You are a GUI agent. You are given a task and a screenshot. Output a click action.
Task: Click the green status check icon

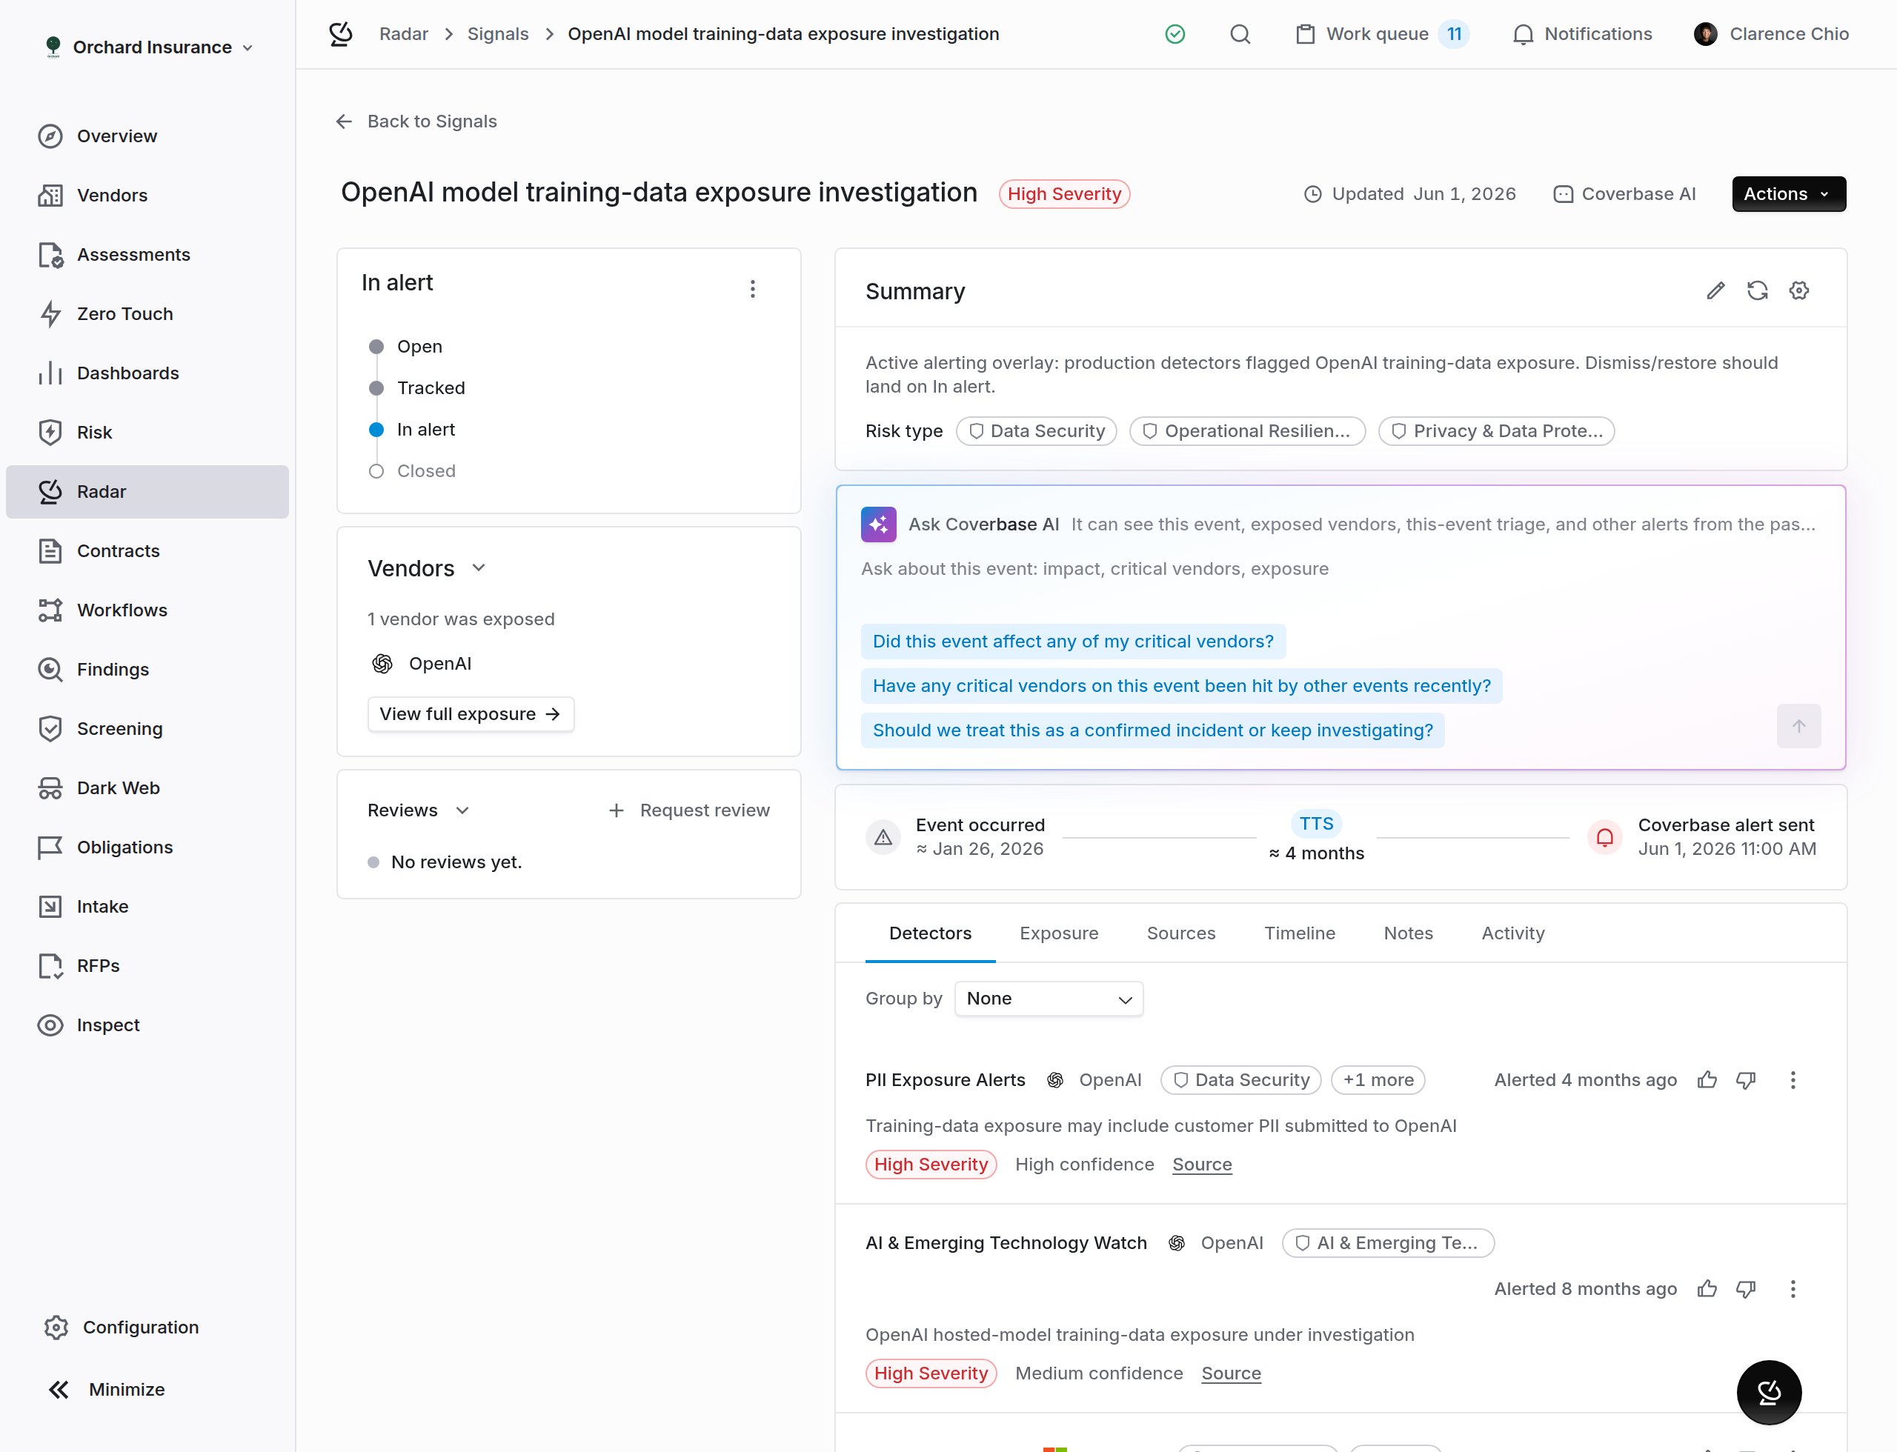coord(1175,34)
